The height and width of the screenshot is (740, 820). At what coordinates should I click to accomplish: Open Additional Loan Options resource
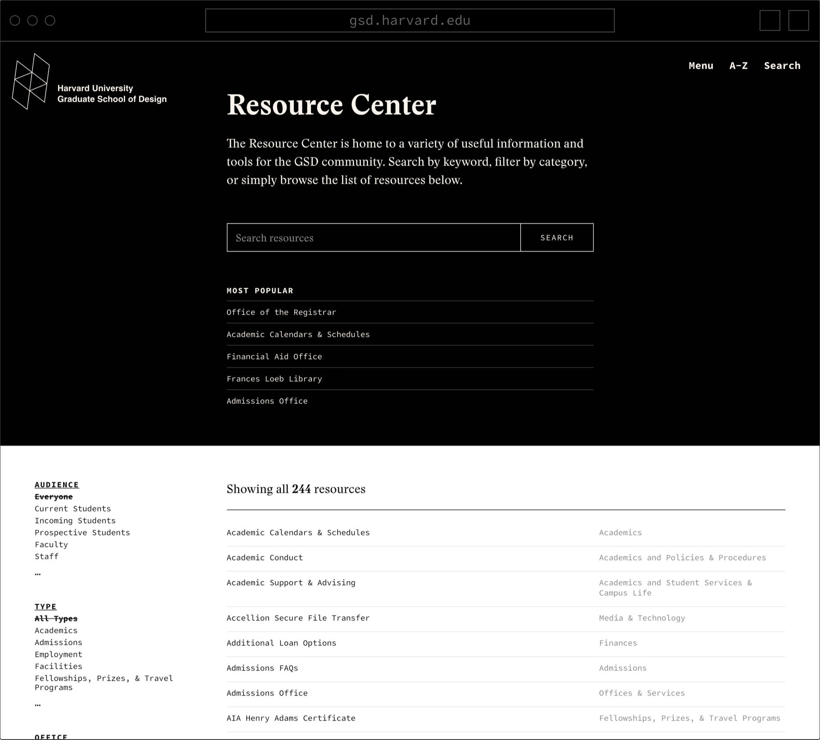[281, 643]
